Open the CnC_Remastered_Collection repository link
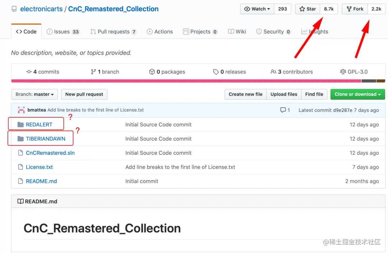The width and height of the screenshot is (388, 253). click(x=113, y=9)
